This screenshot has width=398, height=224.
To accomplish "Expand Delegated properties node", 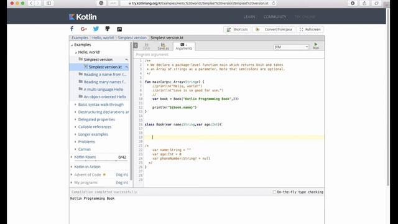I will point(75,119).
